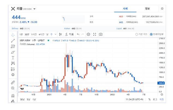Click the 거래량 (Volume) indicator label
The image size is (173, 110).
click(x=27, y=44)
